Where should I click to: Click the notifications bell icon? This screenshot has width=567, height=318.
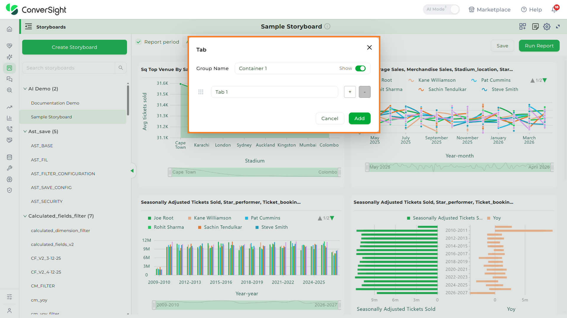[554, 9]
